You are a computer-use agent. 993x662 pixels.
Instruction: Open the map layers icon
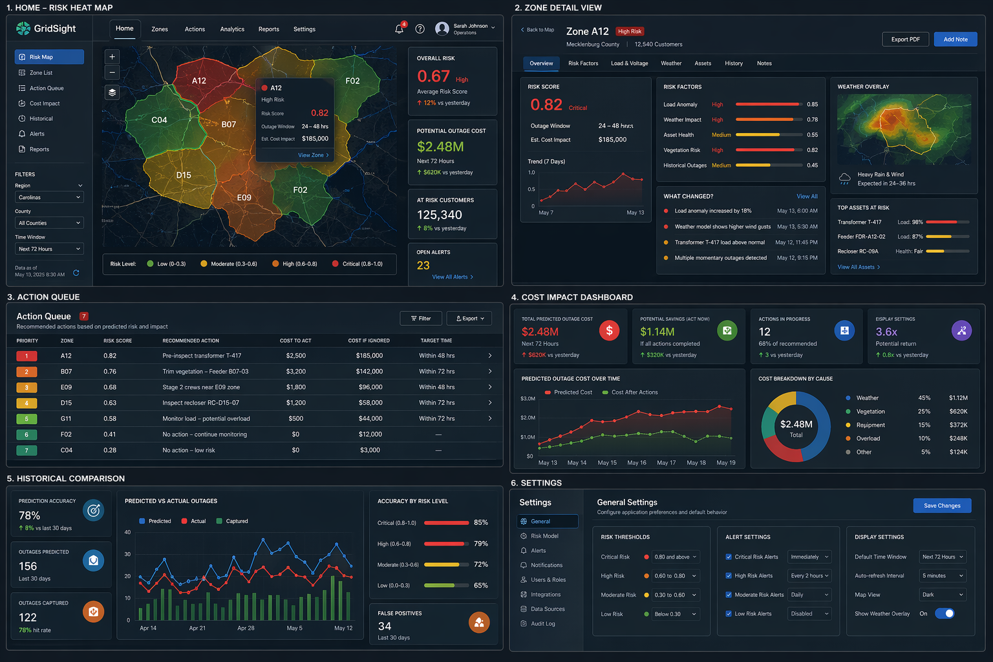112,92
